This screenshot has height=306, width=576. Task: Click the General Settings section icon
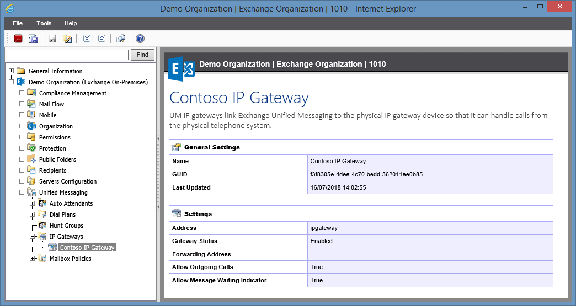177,147
